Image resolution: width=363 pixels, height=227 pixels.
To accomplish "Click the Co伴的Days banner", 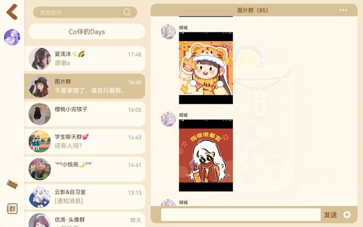I will pyautogui.click(x=87, y=32).
